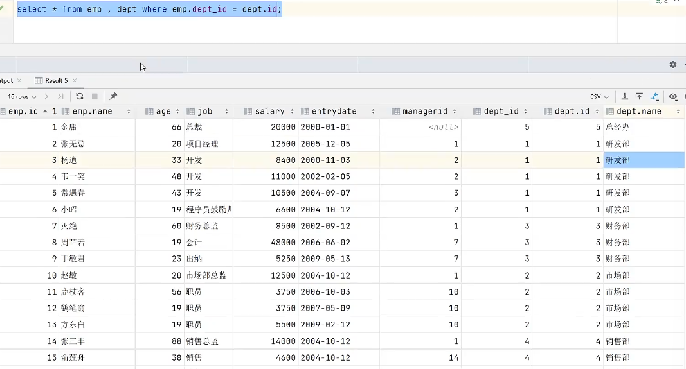Click the dept.name column table icon
This screenshot has height=369, width=686.
point(610,112)
